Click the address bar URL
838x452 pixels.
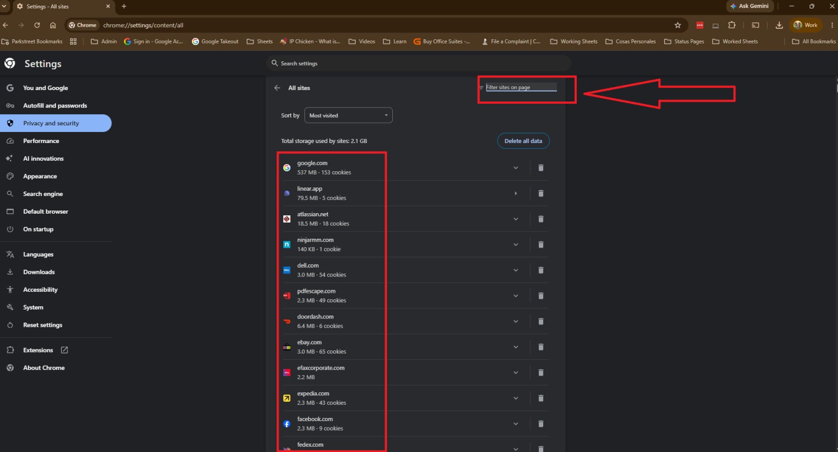143,25
